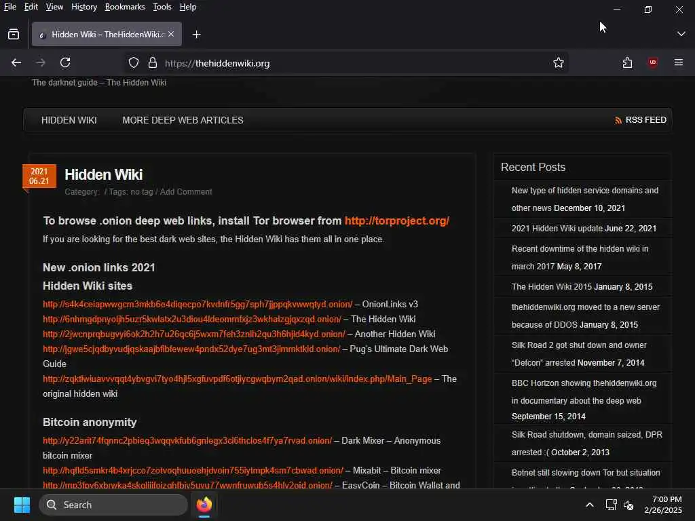Open the Bookmarks menu

coord(125,7)
